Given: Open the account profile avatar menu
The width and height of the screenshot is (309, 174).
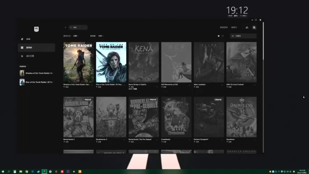Looking at the screenshot, I should (x=254, y=27).
